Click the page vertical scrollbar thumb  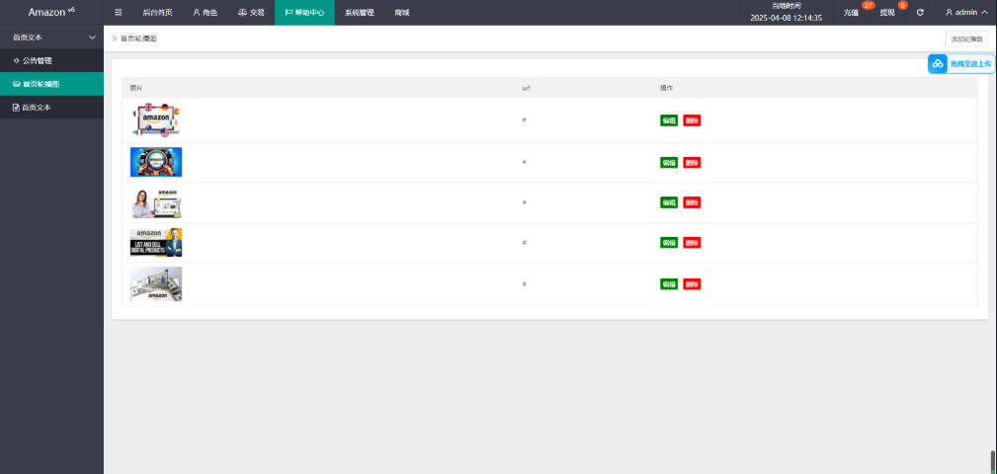click(993, 462)
